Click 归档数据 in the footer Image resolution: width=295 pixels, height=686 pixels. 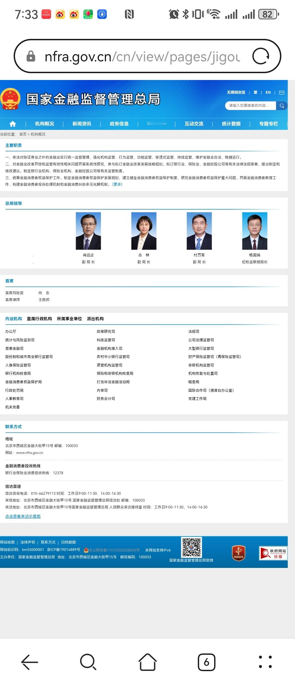(x=69, y=542)
